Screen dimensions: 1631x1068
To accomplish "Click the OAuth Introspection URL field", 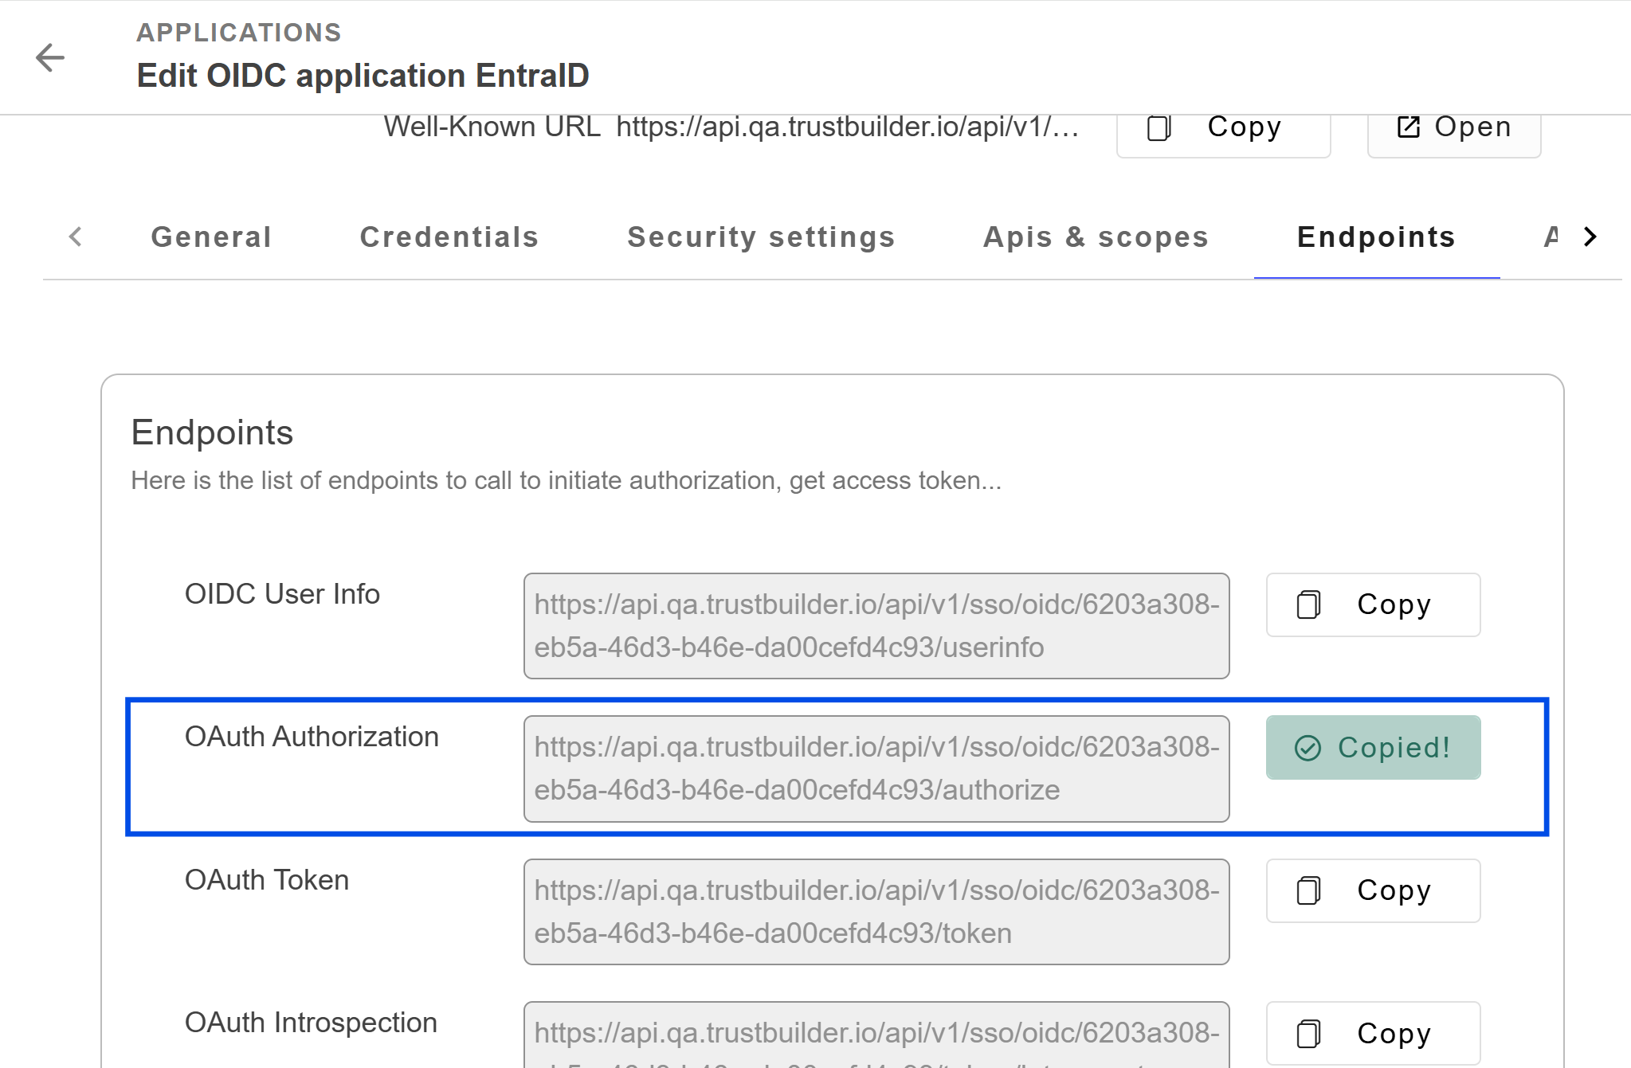I will click(x=876, y=1035).
